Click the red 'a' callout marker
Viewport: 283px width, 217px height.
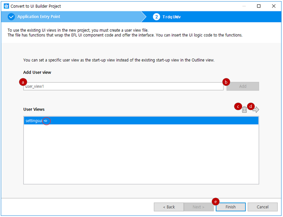click(x=23, y=82)
